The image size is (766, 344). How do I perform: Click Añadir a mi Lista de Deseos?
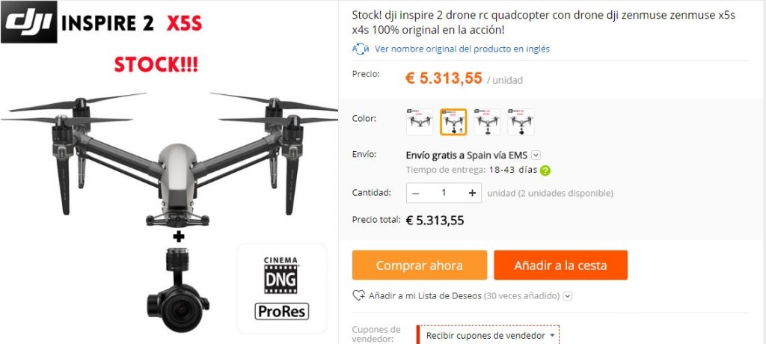(x=425, y=295)
